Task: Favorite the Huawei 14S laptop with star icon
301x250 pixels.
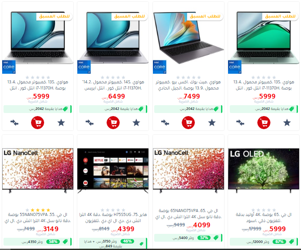Action: (136, 123)
